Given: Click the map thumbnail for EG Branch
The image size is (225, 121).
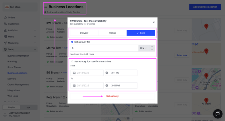Looking at the screenshot, I should (x=206, y=79).
